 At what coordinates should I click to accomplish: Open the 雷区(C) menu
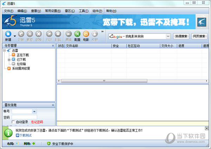tap(70, 11)
